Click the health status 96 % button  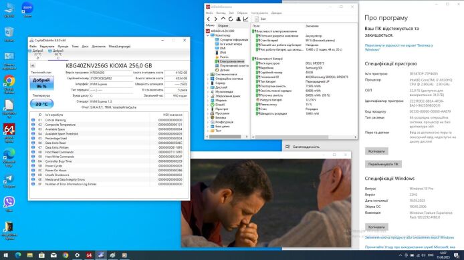pyautogui.click(x=41, y=83)
